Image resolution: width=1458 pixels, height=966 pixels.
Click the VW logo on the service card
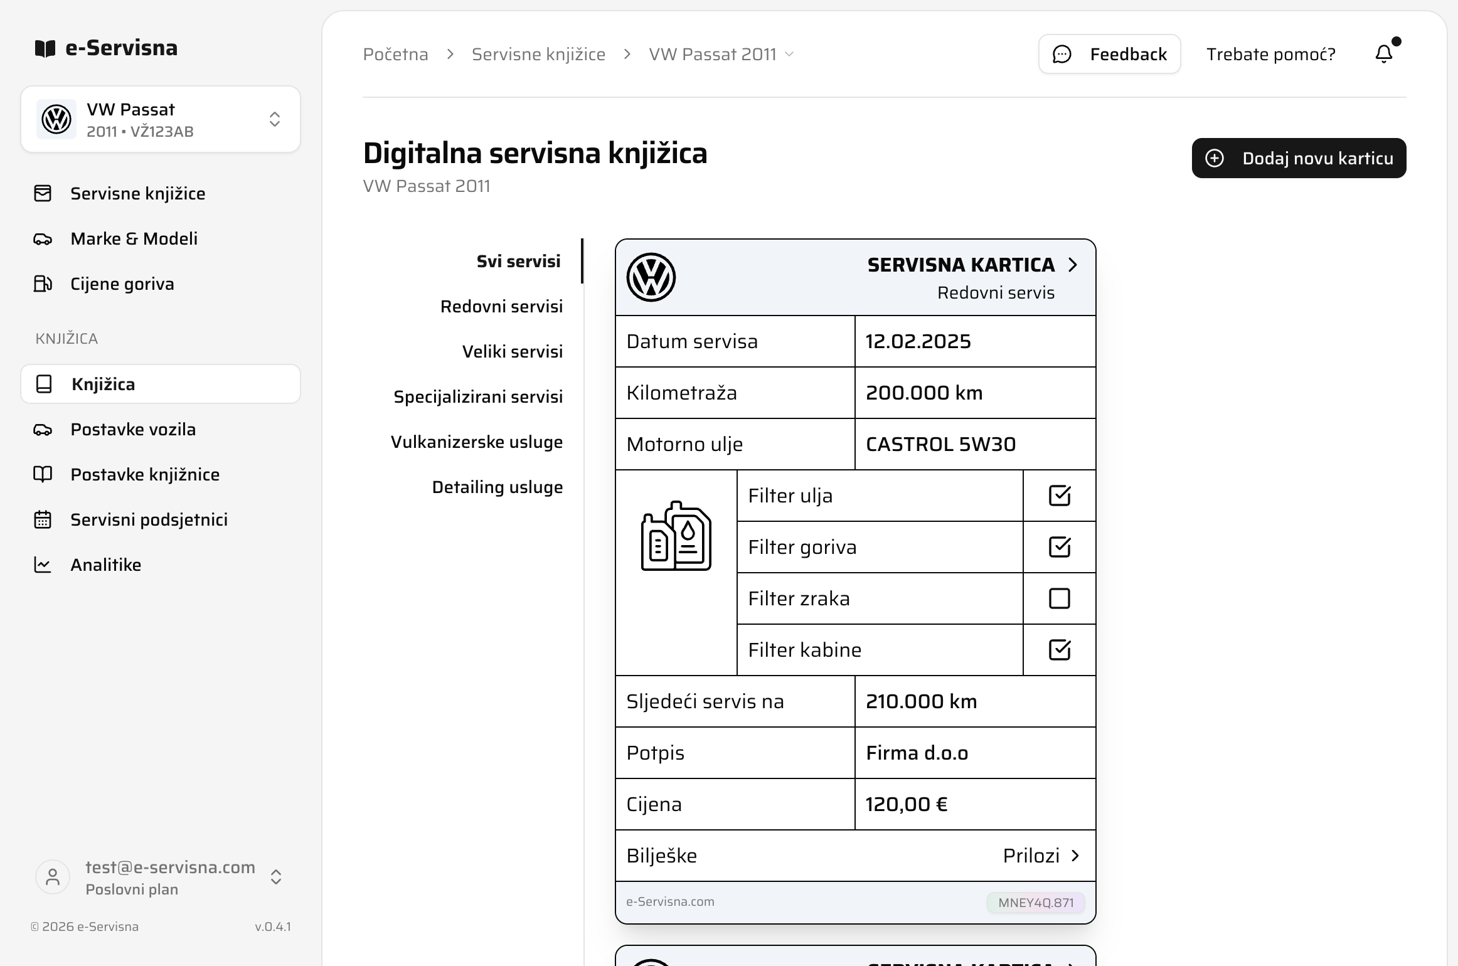tap(652, 277)
